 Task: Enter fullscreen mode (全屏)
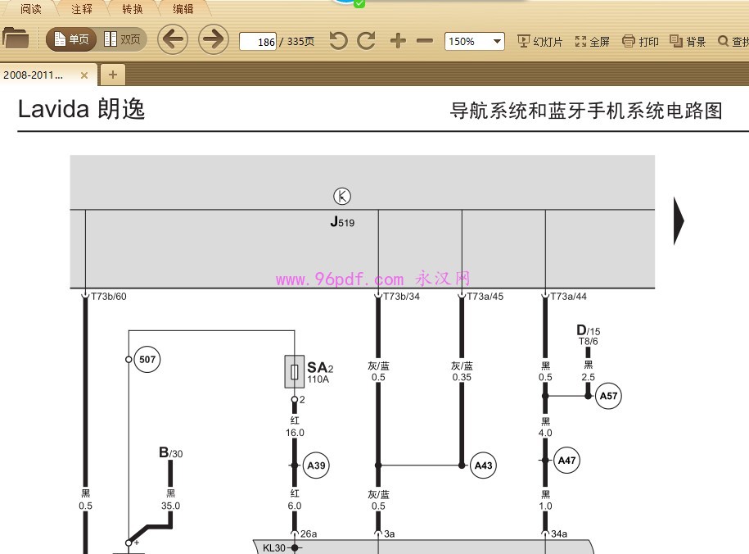tap(593, 42)
